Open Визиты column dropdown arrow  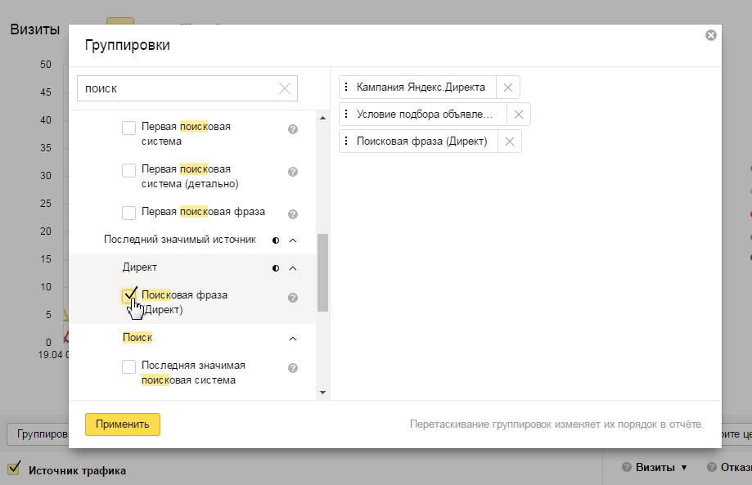coord(684,467)
